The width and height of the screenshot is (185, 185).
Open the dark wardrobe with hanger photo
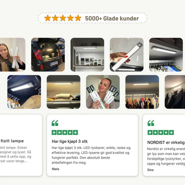click(x=24, y=92)
